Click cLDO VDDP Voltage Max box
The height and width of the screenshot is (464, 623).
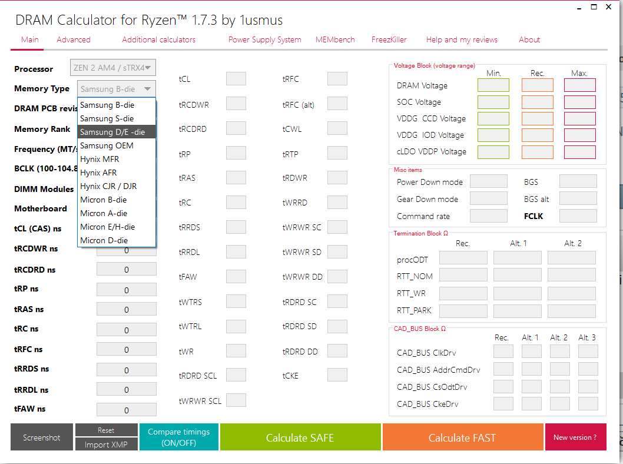pyautogui.click(x=579, y=152)
